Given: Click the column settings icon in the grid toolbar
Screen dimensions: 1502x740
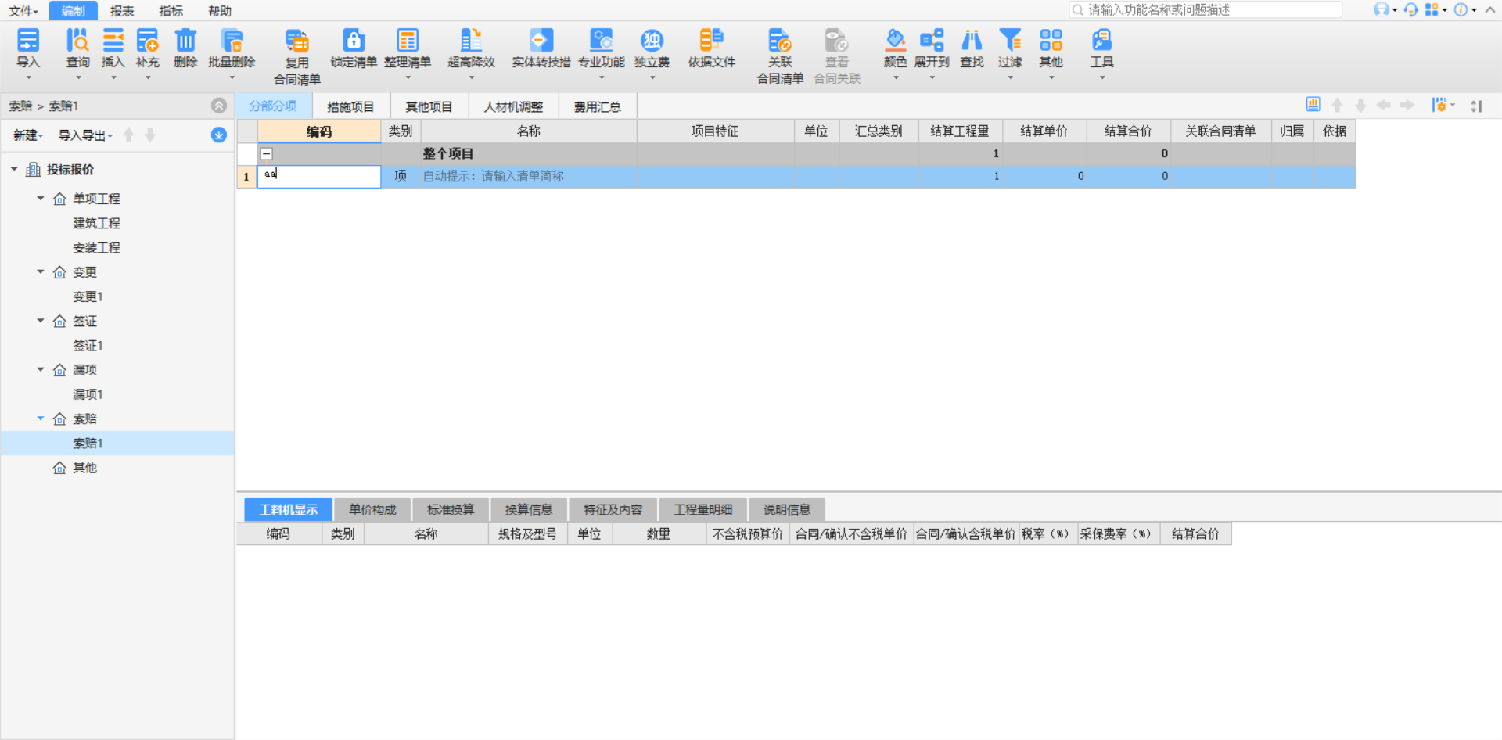Looking at the screenshot, I should [1439, 106].
